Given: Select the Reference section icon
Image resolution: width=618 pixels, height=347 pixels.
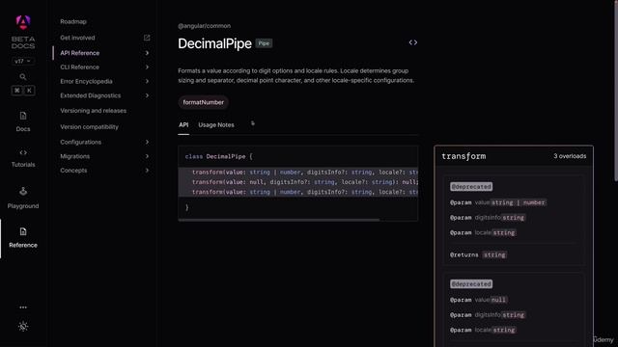Looking at the screenshot, I should [x=23, y=231].
